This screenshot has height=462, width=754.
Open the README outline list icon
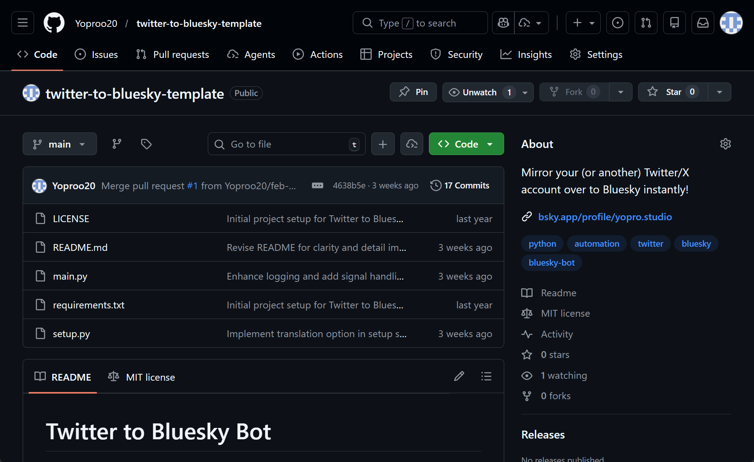coord(486,376)
